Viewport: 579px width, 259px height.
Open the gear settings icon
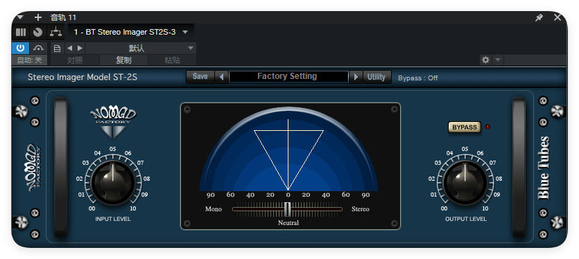click(x=485, y=60)
